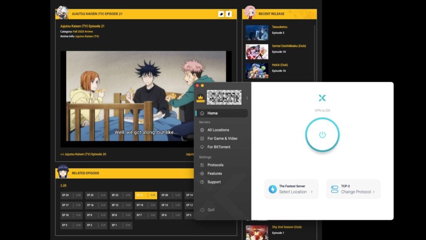This screenshot has height=240, width=426.
Task: Select Home in VPN sidebar
Action: click(221, 113)
